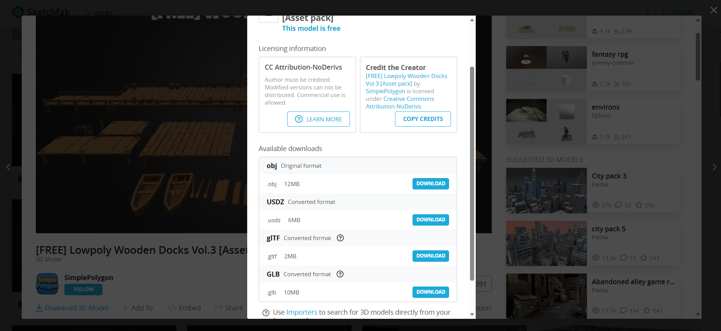Open the Lowpoly Wooden Docks Vol.3 credit link
This screenshot has width=721, height=331.
pyautogui.click(x=406, y=80)
